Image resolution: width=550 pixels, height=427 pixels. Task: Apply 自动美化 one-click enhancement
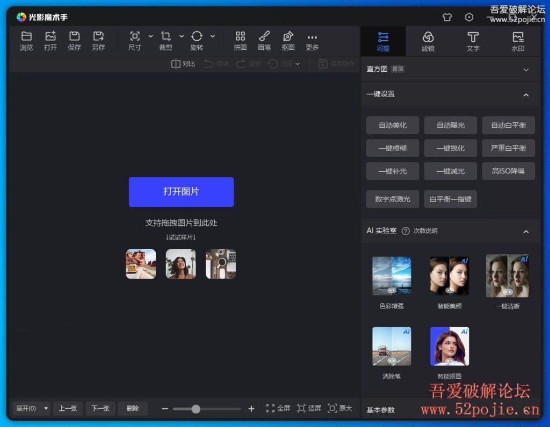[x=392, y=125]
